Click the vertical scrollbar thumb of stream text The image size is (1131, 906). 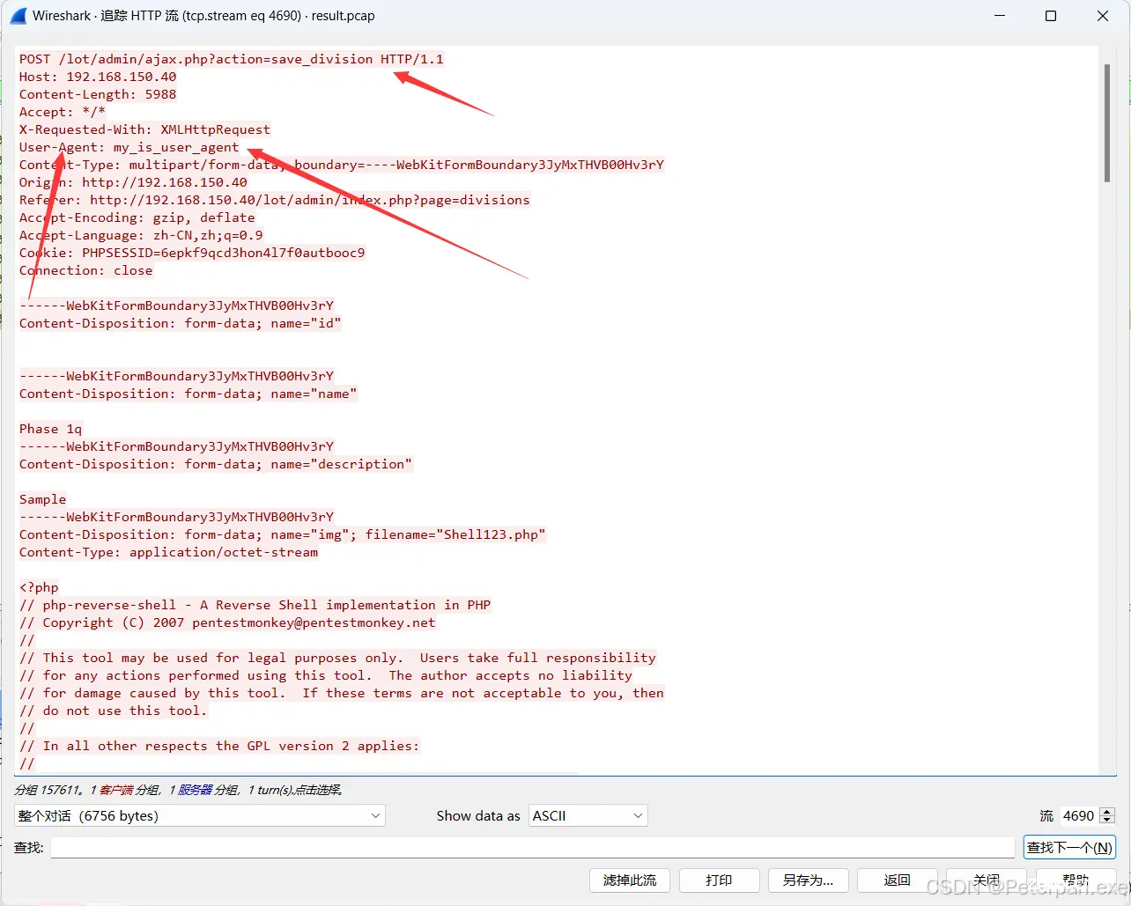click(x=1107, y=123)
